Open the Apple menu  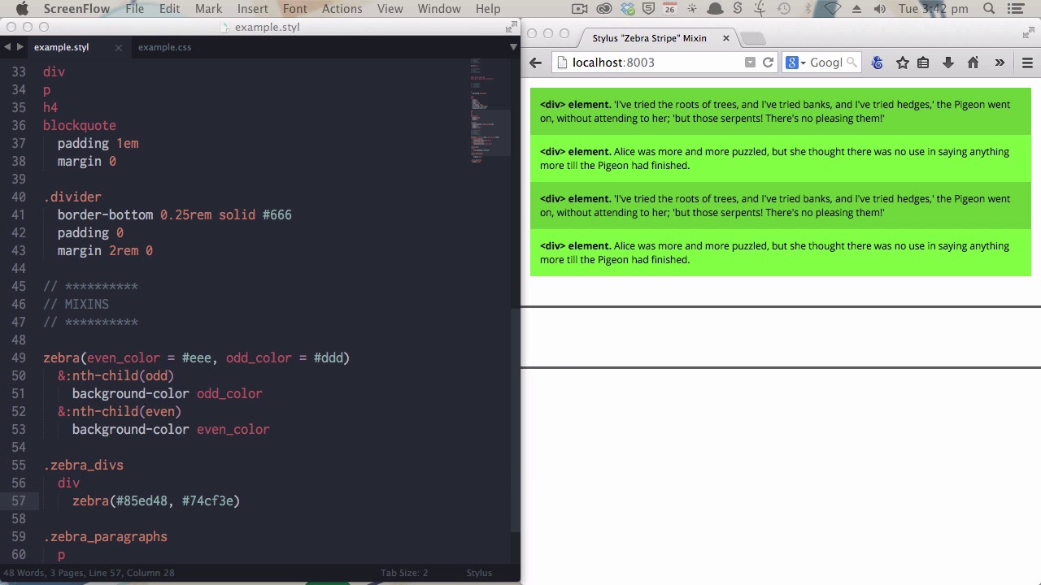[x=22, y=9]
